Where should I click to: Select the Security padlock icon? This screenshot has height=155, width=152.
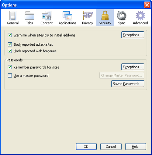click(x=105, y=16)
